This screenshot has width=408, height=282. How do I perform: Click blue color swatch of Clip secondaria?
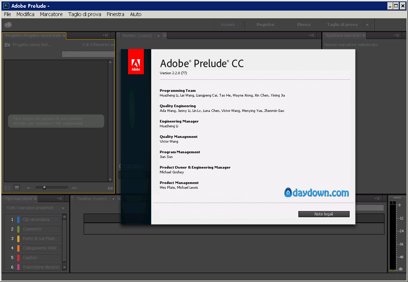pyautogui.click(x=18, y=220)
